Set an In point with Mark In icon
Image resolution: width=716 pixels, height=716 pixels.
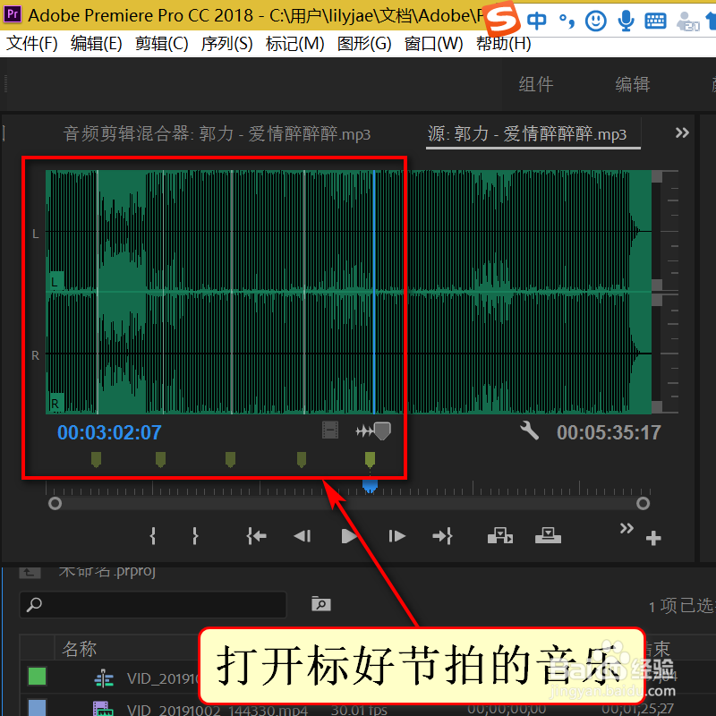tap(152, 535)
